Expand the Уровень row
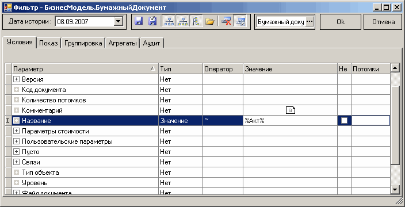Screen dimensions: 405x207 (x=16, y=183)
